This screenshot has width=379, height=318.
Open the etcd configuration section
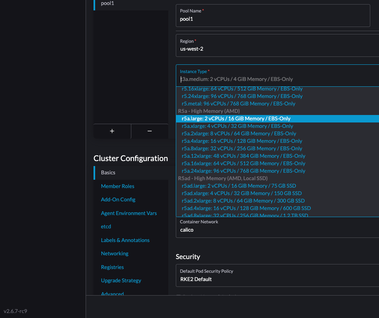(x=106, y=226)
